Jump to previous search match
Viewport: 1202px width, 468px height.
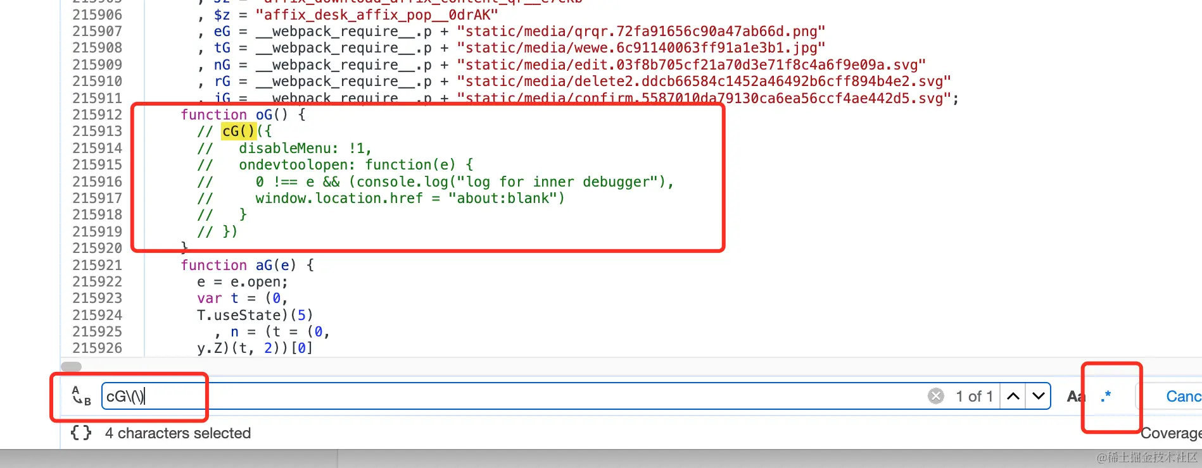[1013, 396]
